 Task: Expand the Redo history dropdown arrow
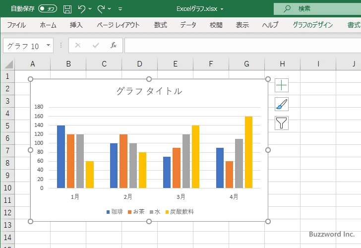tap(110, 9)
